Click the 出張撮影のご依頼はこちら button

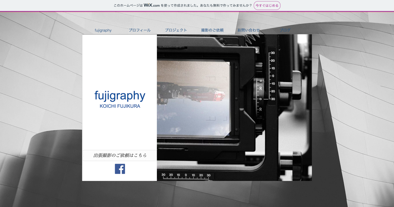(120, 155)
